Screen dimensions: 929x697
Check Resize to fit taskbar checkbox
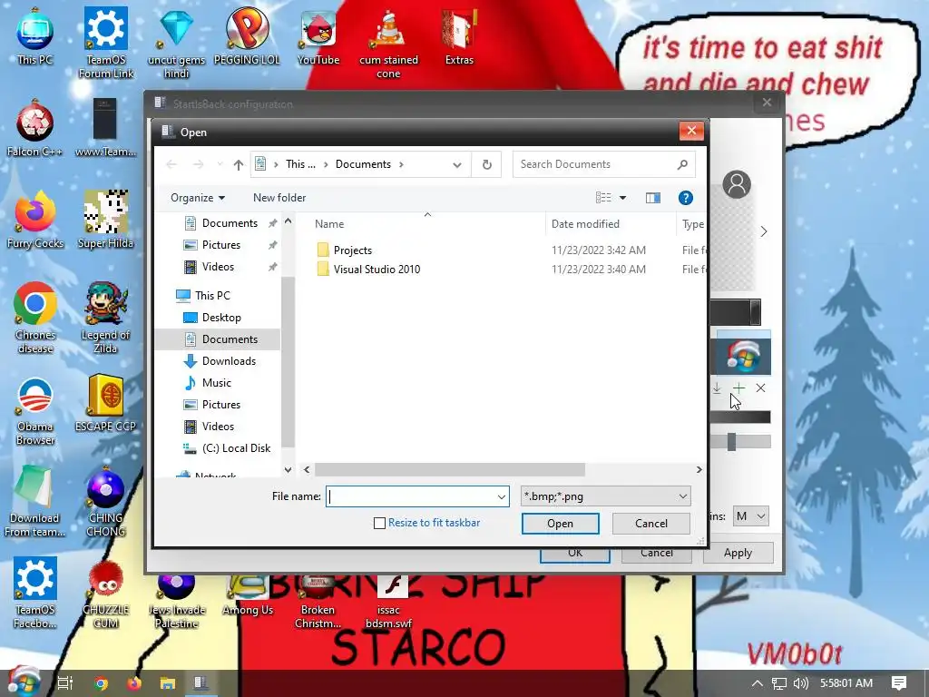click(380, 524)
